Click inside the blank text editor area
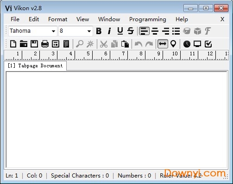Viewport: 233px width, 184px height. click(117, 119)
